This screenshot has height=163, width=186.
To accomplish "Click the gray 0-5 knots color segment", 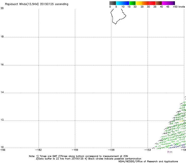I will (x=113, y=3).
